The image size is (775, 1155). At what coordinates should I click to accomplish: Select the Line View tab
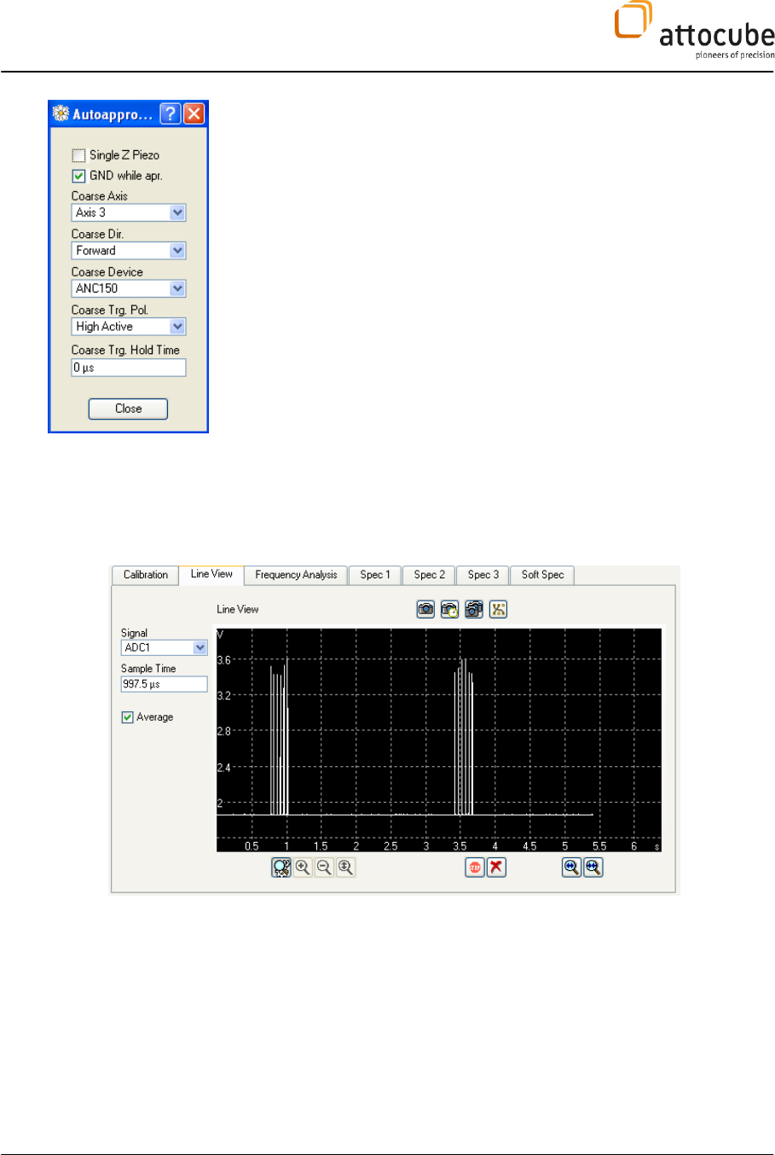[x=211, y=574]
